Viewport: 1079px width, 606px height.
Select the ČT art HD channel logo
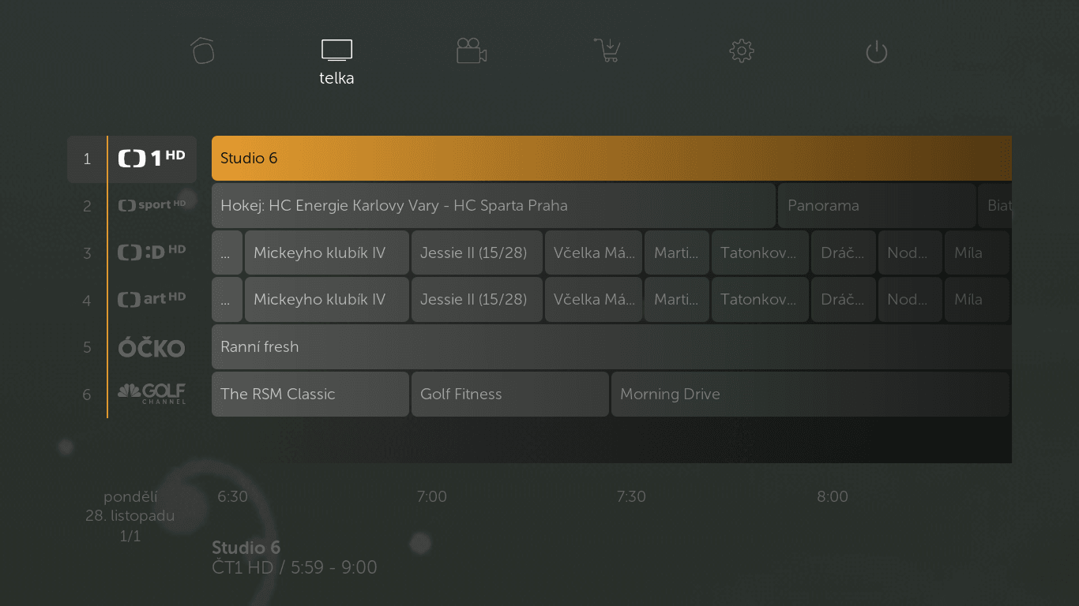[x=152, y=299]
